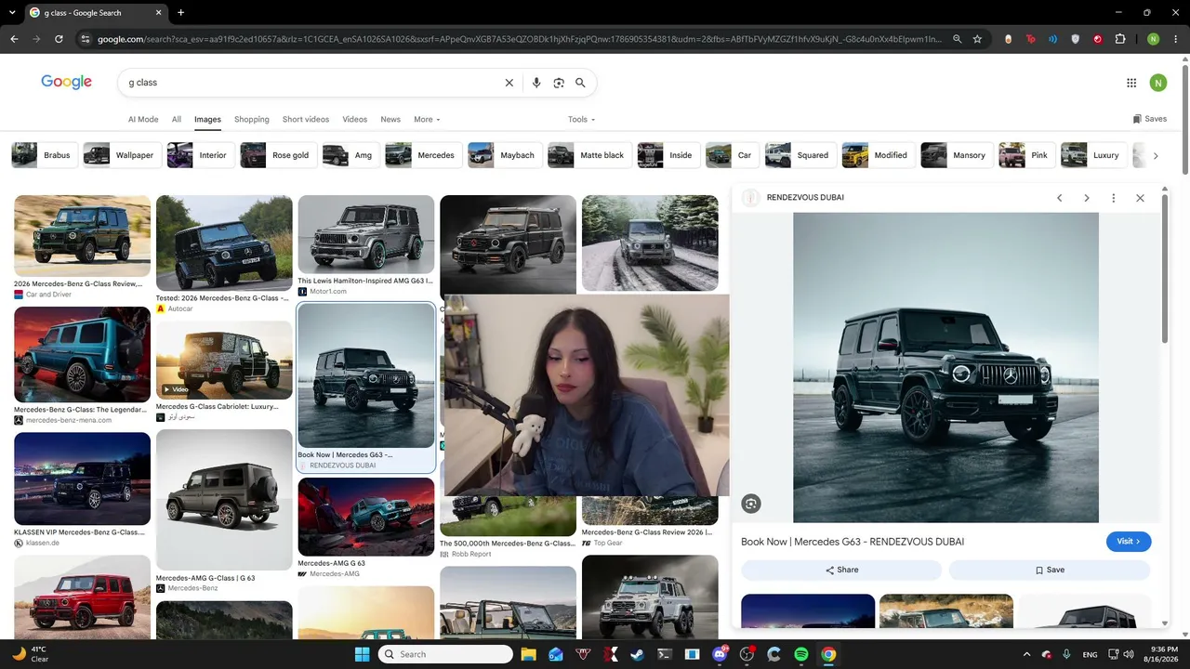Screen dimensions: 1190x669
Task: Open the zoom magnifier in the address bar
Action: tap(957, 39)
